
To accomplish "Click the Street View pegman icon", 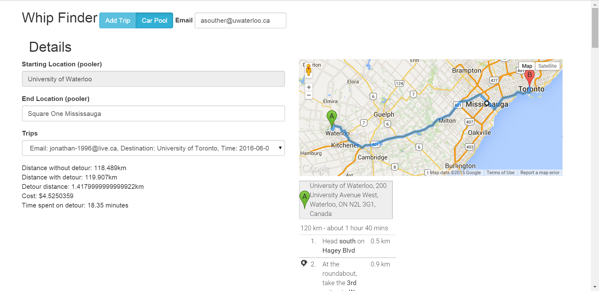I will (x=309, y=70).
